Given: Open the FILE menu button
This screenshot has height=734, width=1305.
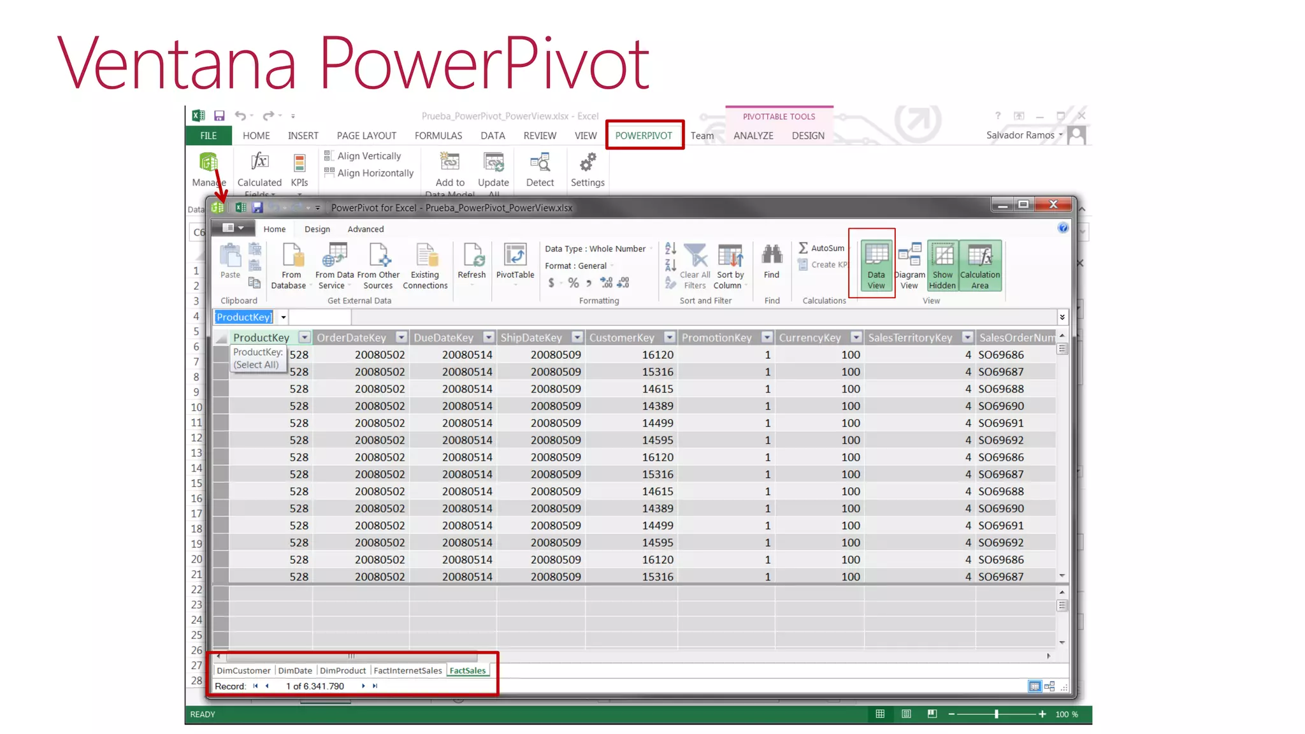Looking at the screenshot, I should [208, 136].
